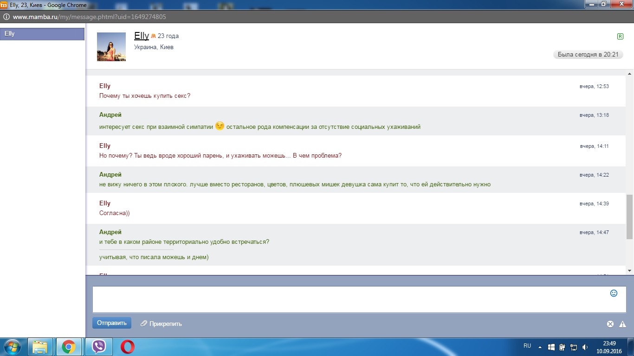Click the address bar URL

89,17
